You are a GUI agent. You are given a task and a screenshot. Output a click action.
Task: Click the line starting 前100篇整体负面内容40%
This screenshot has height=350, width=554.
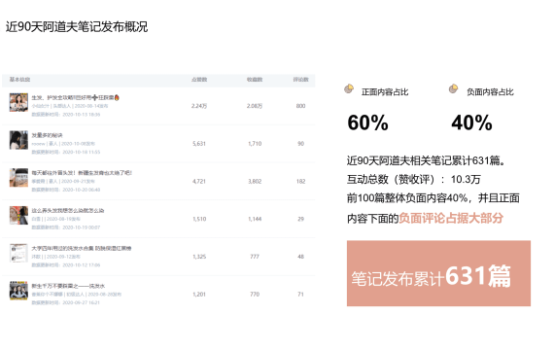[x=433, y=198]
